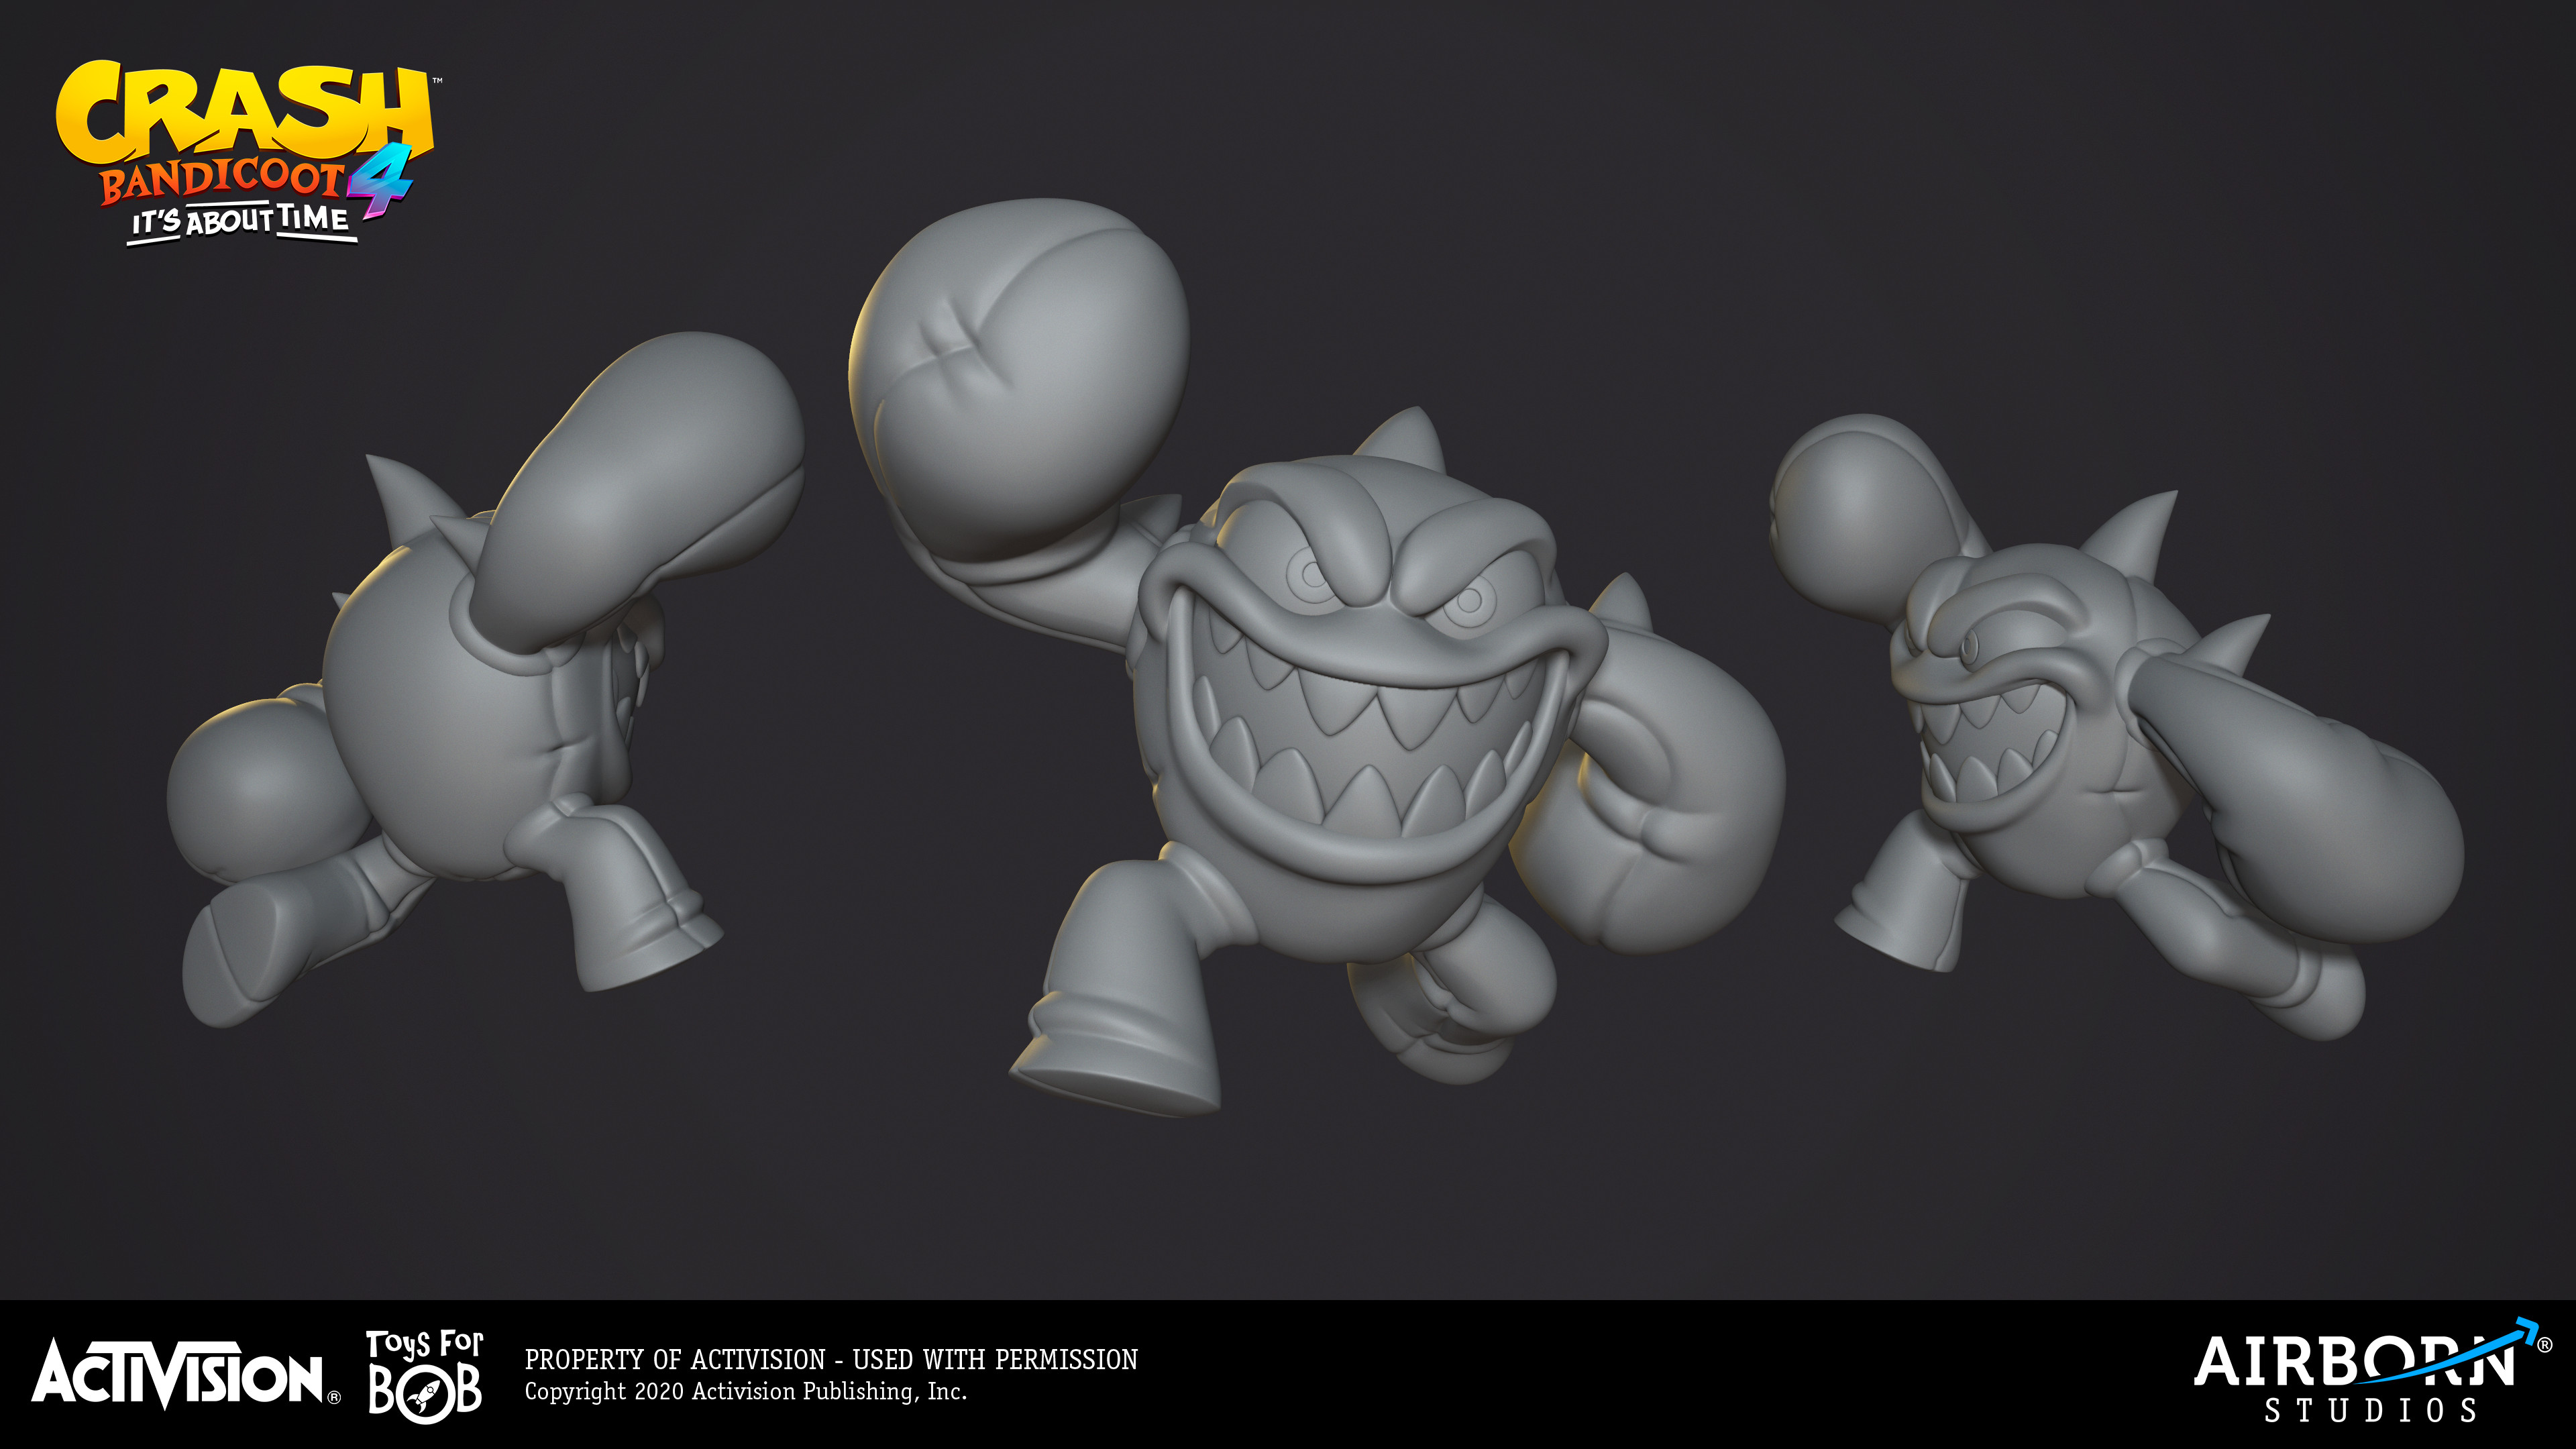Click the Airborn Studios logo
This screenshot has height=1449, width=2576.
[2372, 1371]
